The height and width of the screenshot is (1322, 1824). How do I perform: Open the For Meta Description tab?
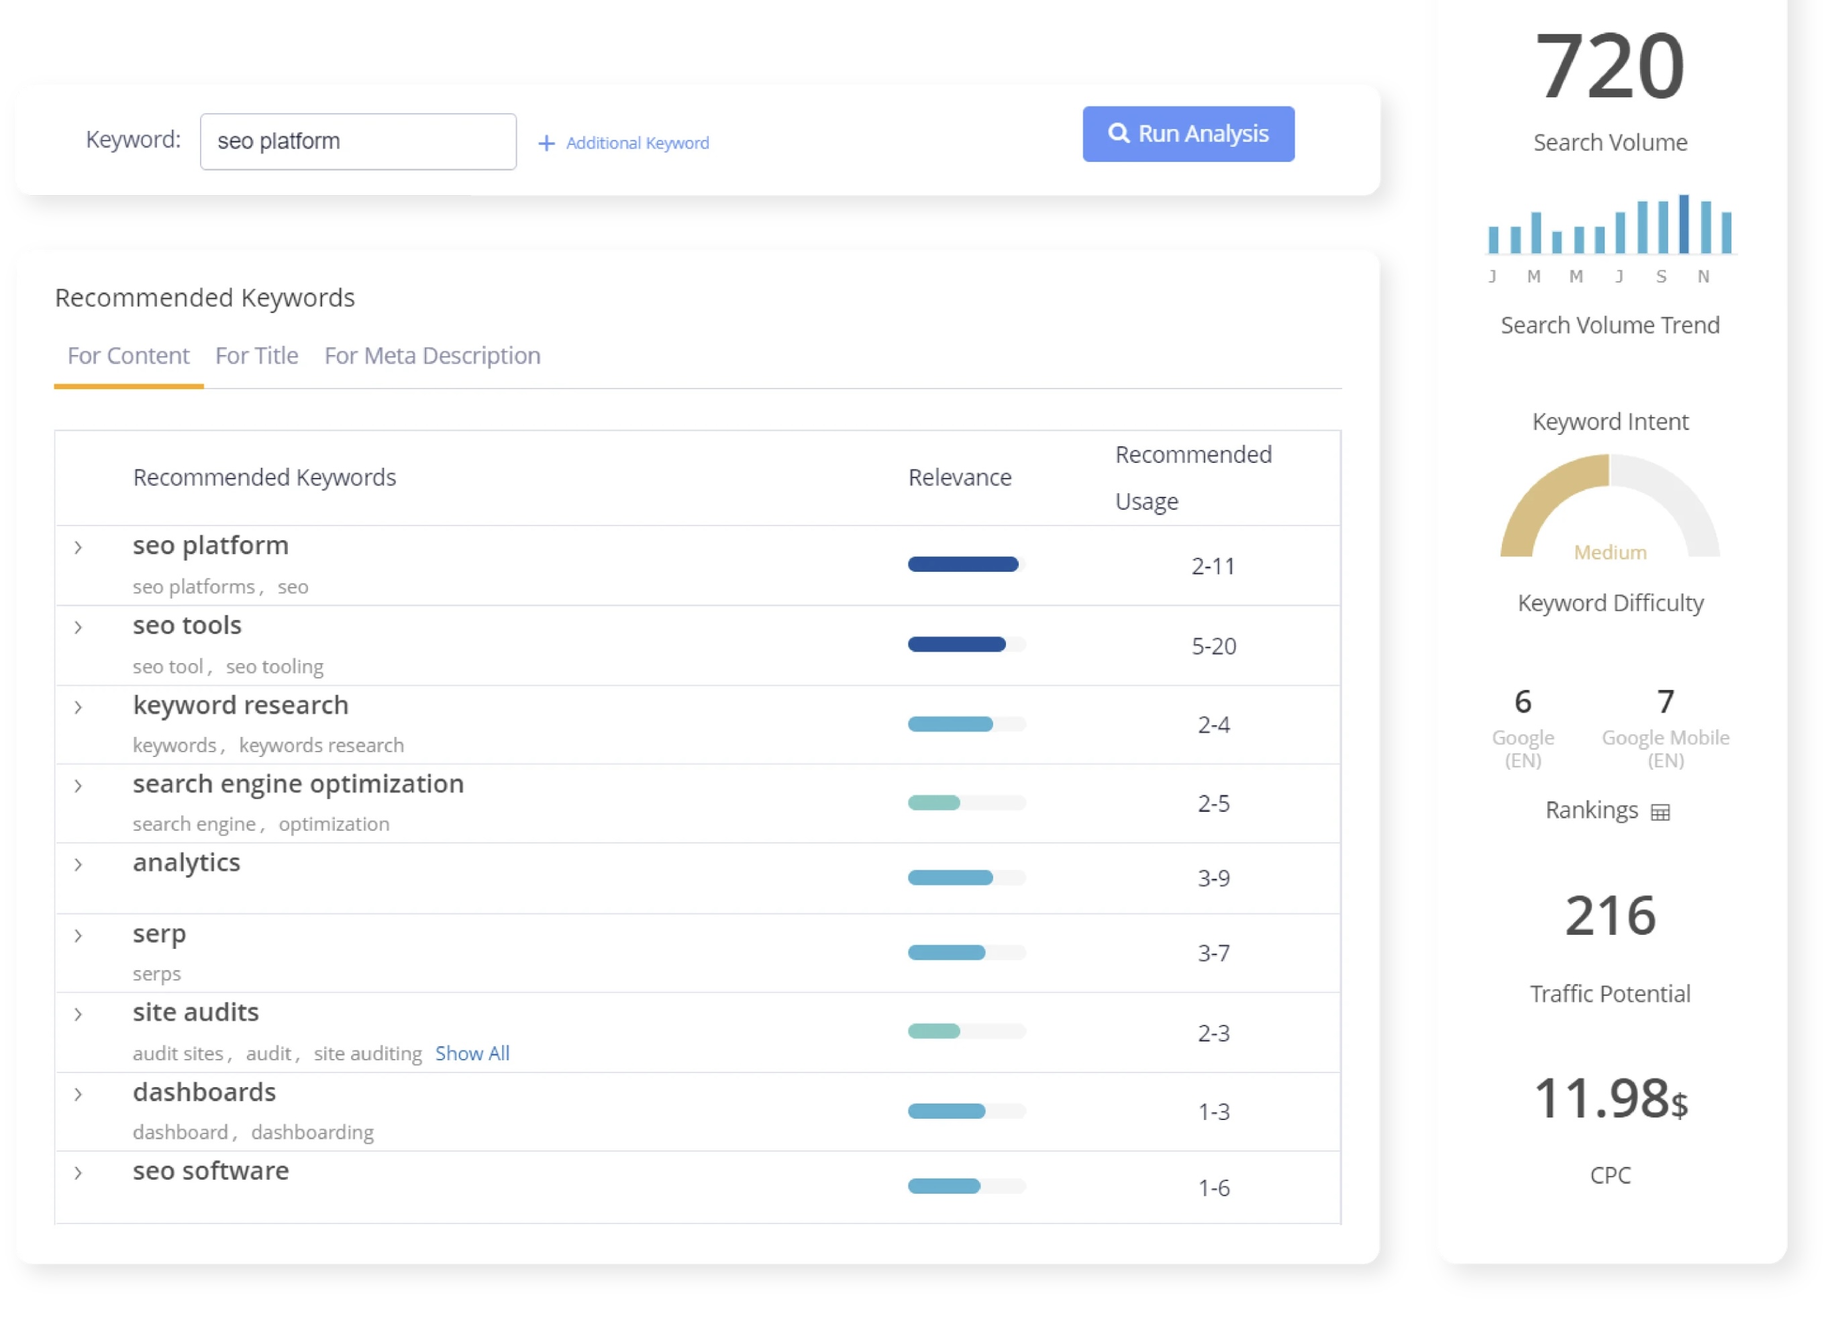(432, 356)
